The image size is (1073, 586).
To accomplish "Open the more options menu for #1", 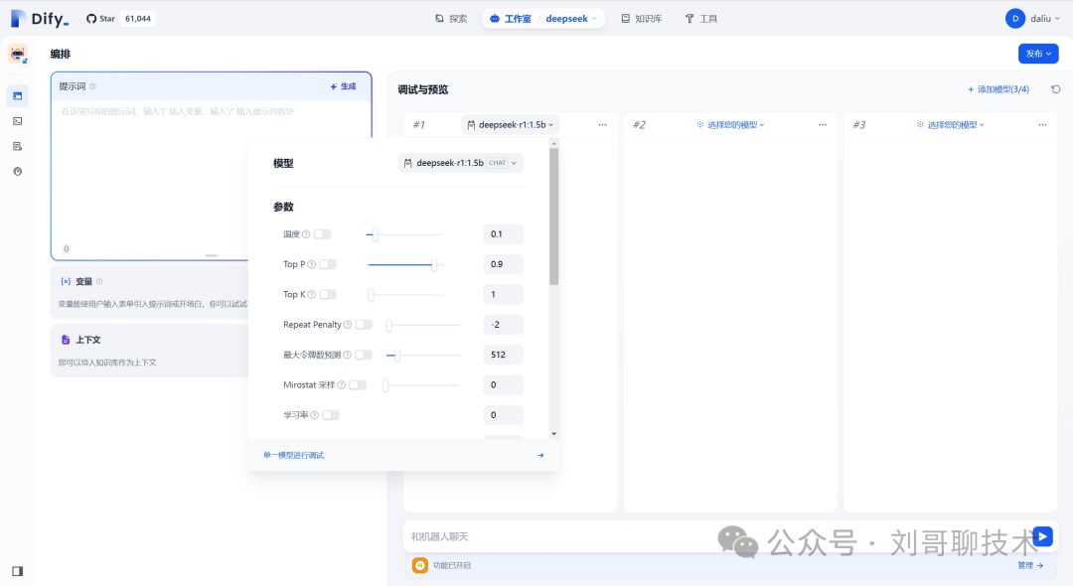I will tap(602, 124).
